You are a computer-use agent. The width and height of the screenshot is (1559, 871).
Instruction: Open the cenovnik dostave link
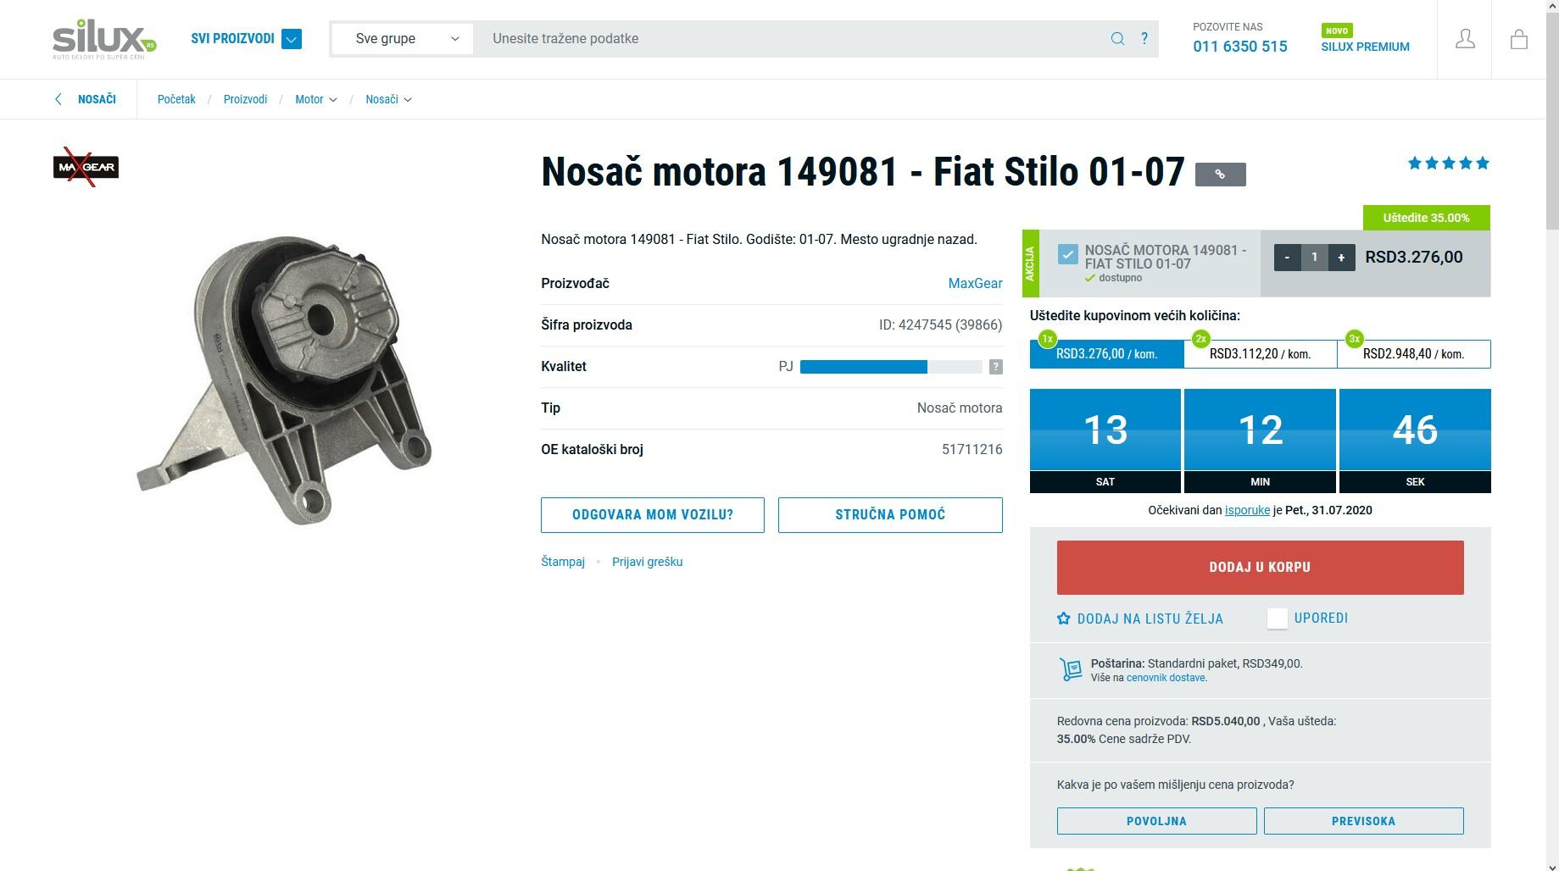[x=1166, y=678]
